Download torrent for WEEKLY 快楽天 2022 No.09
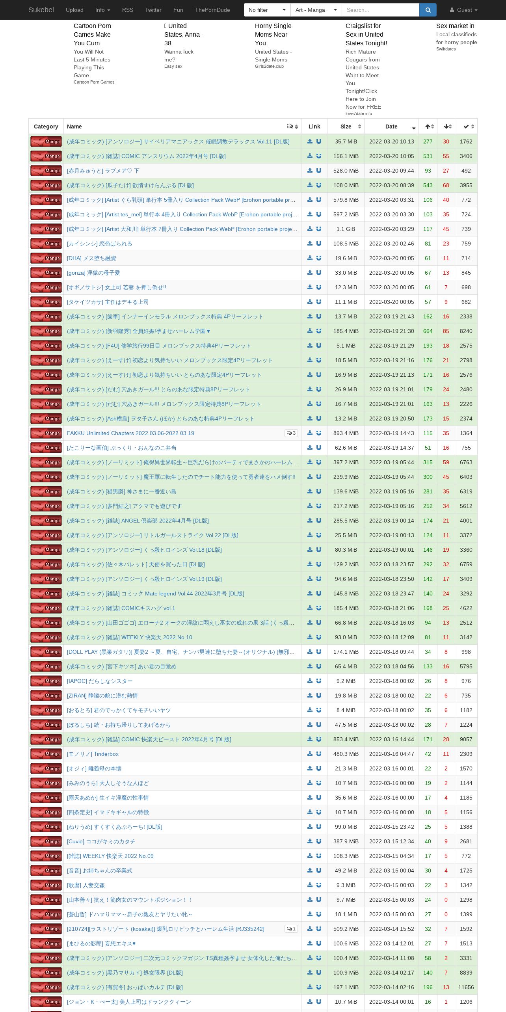 [x=310, y=856]
